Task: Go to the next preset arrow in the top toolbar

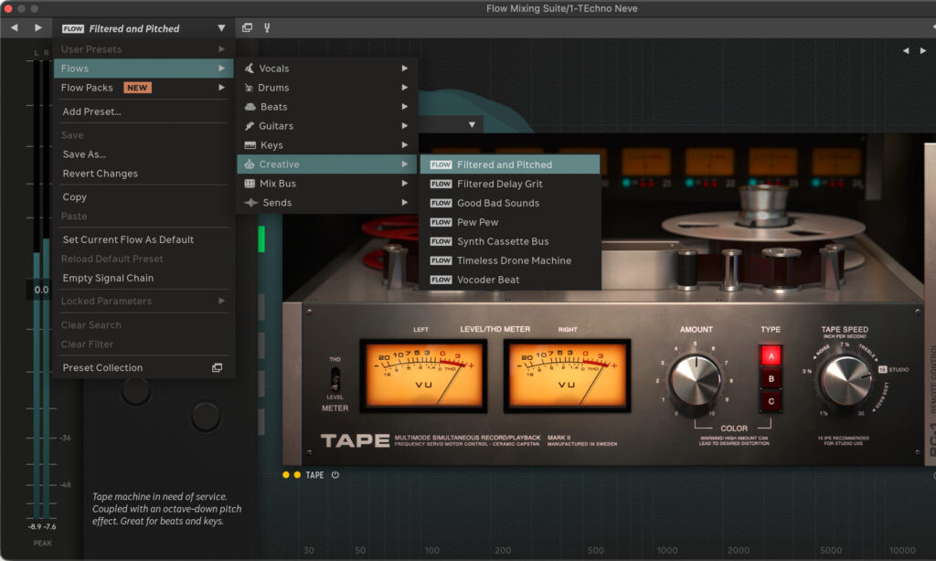Action: click(x=38, y=27)
